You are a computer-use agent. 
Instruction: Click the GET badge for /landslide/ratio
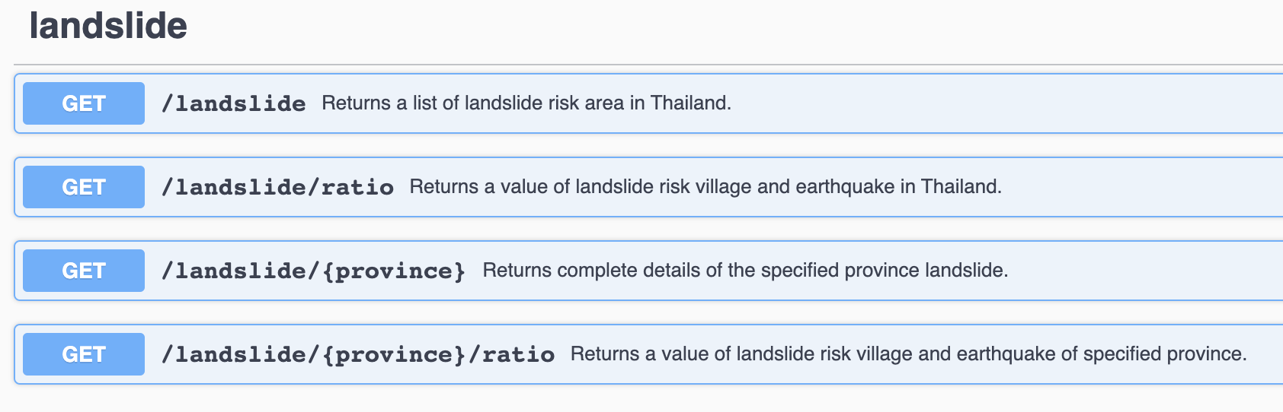point(84,187)
